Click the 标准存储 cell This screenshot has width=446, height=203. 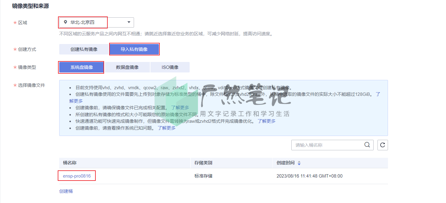click(x=203, y=176)
